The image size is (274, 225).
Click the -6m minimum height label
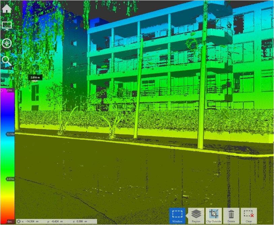click(9, 221)
